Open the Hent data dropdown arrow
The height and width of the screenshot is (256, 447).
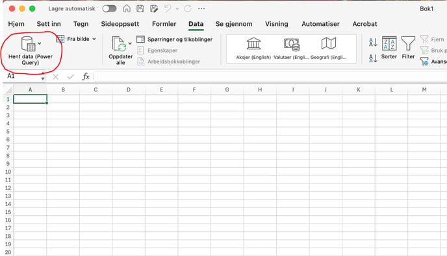(x=40, y=43)
